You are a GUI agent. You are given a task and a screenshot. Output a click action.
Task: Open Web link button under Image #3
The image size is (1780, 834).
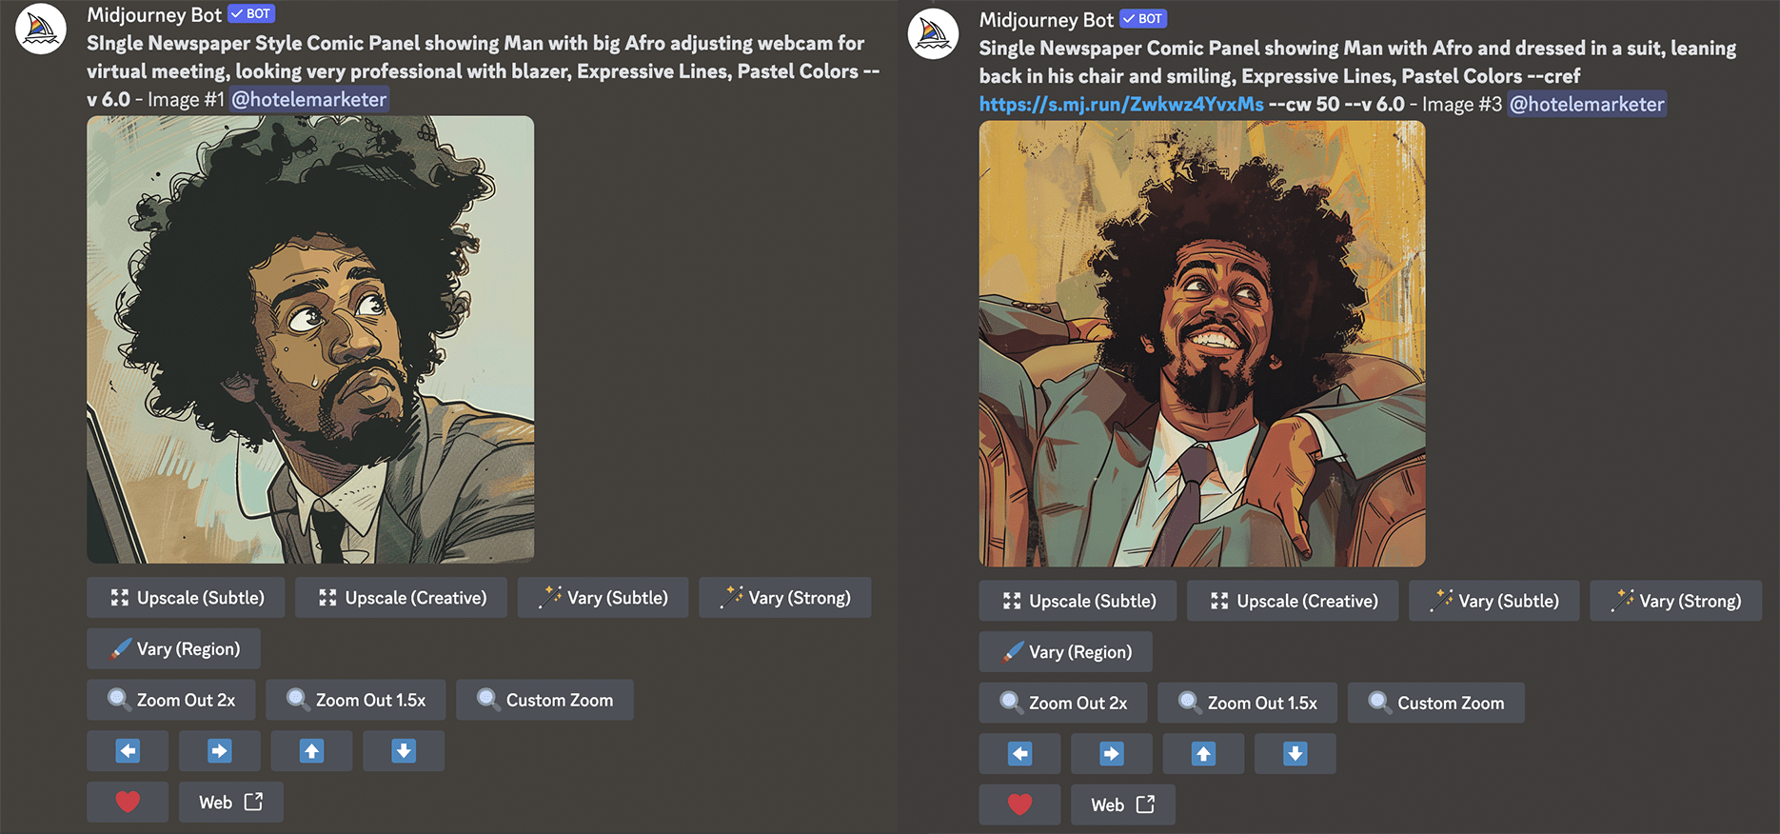(1123, 805)
